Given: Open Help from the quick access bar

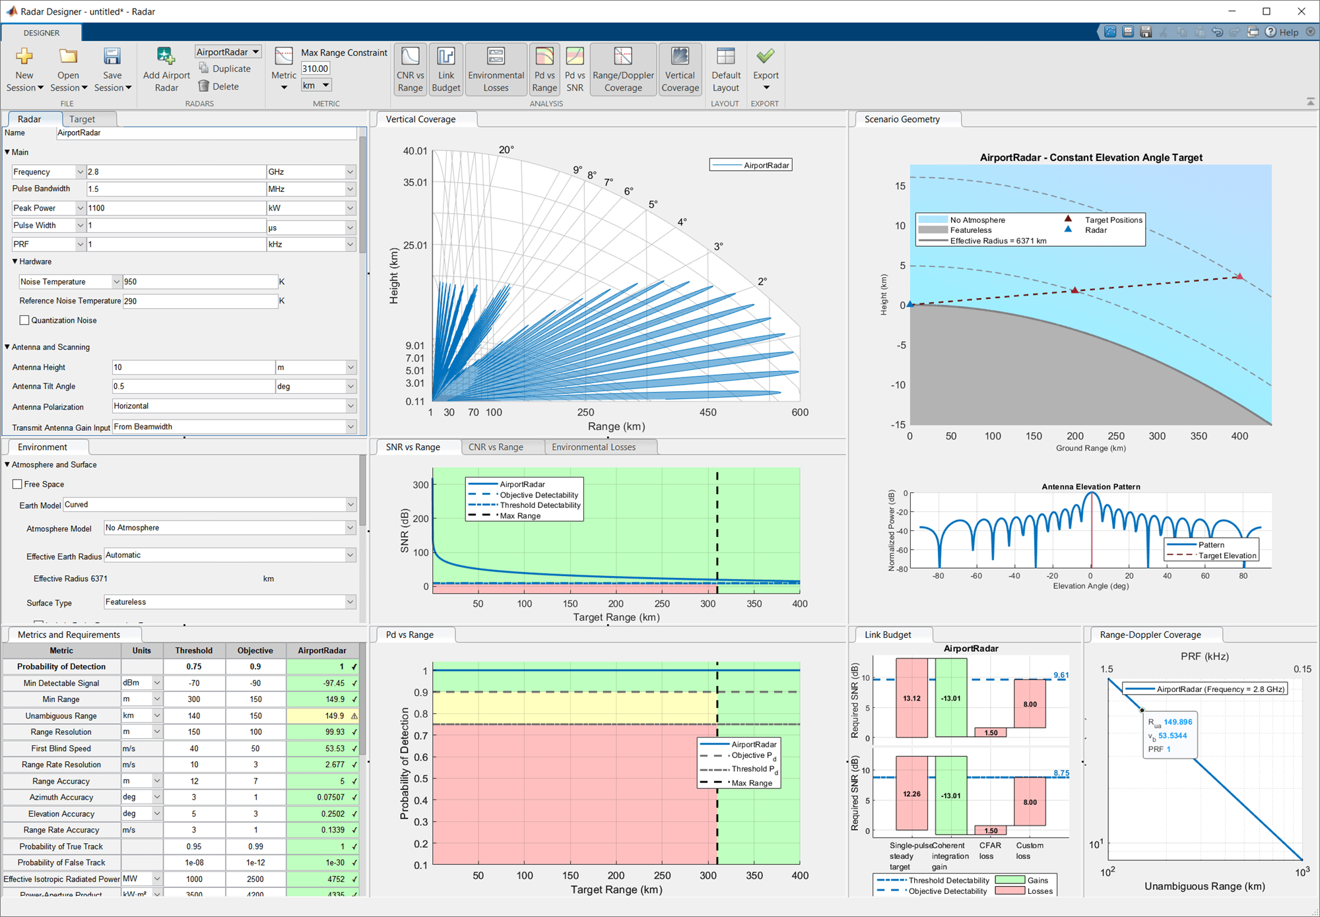Looking at the screenshot, I should tap(1282, 32).
